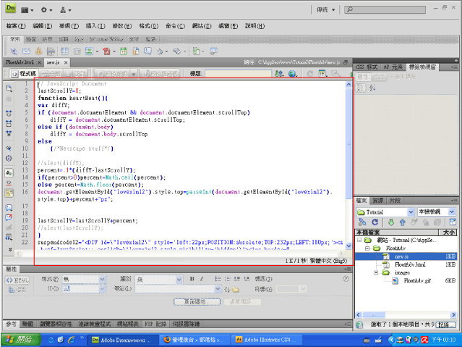Image resolution: width=462 pixels, height=347 pixels.
Task: Open the Extend Dreamweaver gear menu
Action: point(46,10)
